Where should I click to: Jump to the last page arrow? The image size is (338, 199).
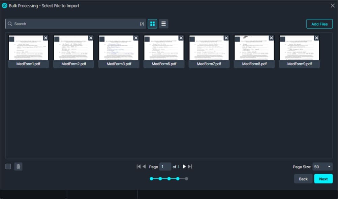190,166
